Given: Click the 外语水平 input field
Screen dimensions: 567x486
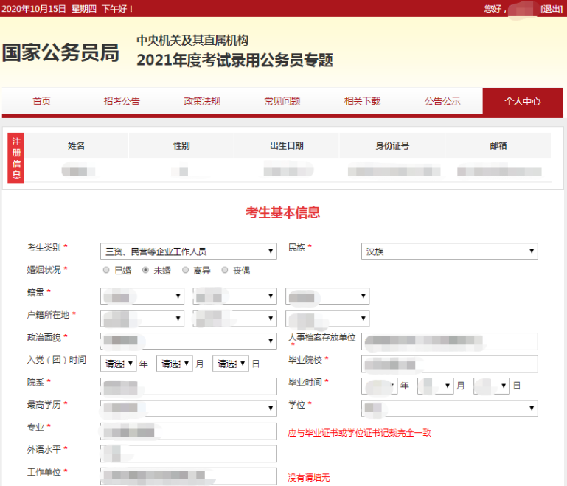Looking at the screenshot, I should click(x=189, y=454).
